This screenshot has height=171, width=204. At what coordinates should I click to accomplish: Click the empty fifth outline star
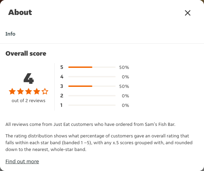45,91
